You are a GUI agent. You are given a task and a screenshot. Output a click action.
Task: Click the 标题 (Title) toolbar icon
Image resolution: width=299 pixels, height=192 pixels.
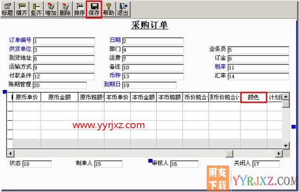(x=7, y=9)
